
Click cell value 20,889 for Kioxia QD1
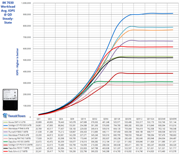pos(39,122)
